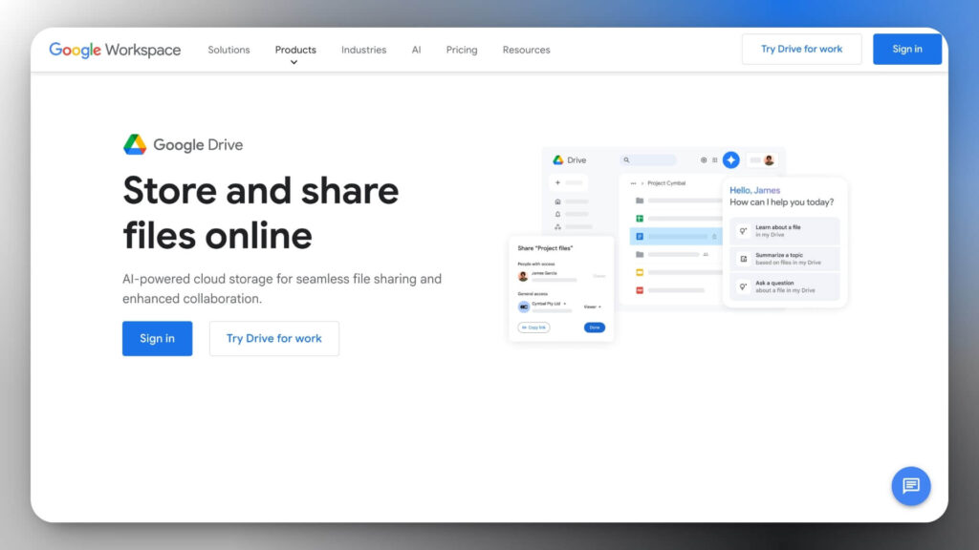This screenshot has height=550, width=979.
Task: Click James's profile avatar in Drive
Action: point(768,159)
